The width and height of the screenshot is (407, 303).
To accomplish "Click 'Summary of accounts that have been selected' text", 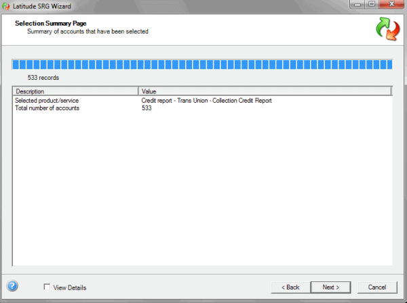I will click(x=88, y=31).
